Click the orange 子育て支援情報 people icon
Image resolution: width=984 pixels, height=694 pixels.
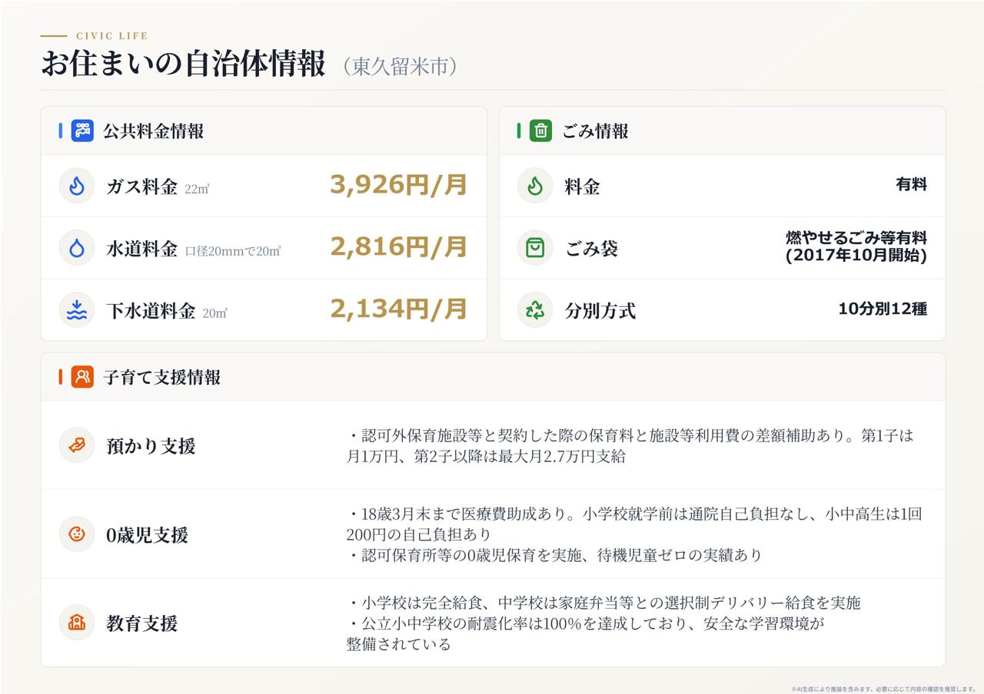(x=82, y=377)
